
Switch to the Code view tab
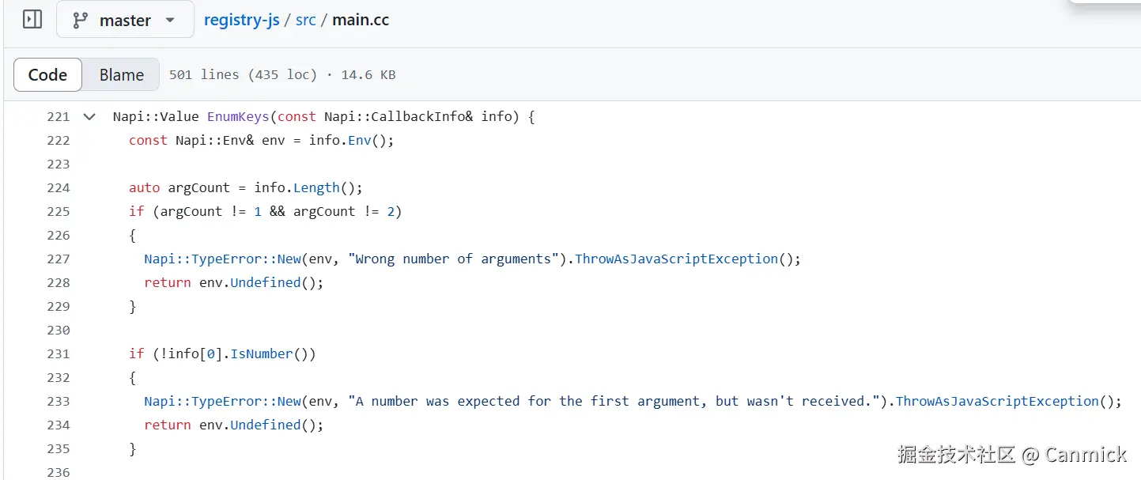tap(47, 75)
